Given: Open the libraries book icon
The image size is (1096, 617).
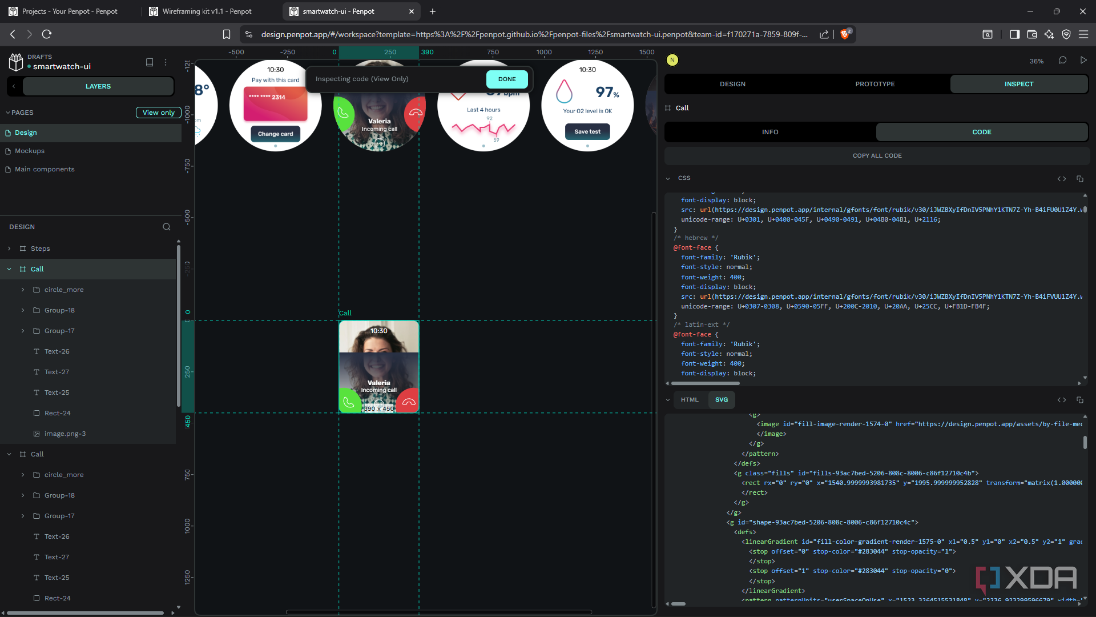Looking at the screenshot, I should tap(150, 62).
